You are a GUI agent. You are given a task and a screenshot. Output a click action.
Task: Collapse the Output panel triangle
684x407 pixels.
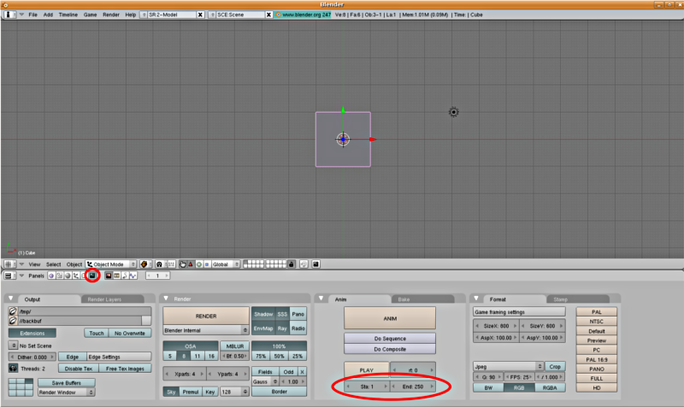click(x=11, y=299)
